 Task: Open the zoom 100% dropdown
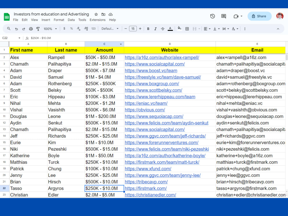(50, 29)
